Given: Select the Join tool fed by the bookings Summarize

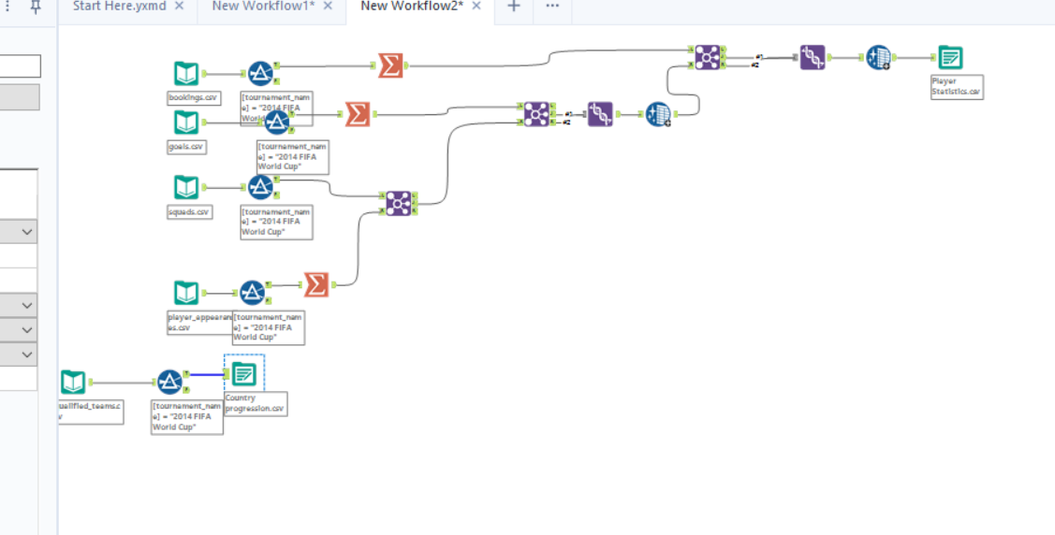Looking at the screenshot, I should [707, 57].
